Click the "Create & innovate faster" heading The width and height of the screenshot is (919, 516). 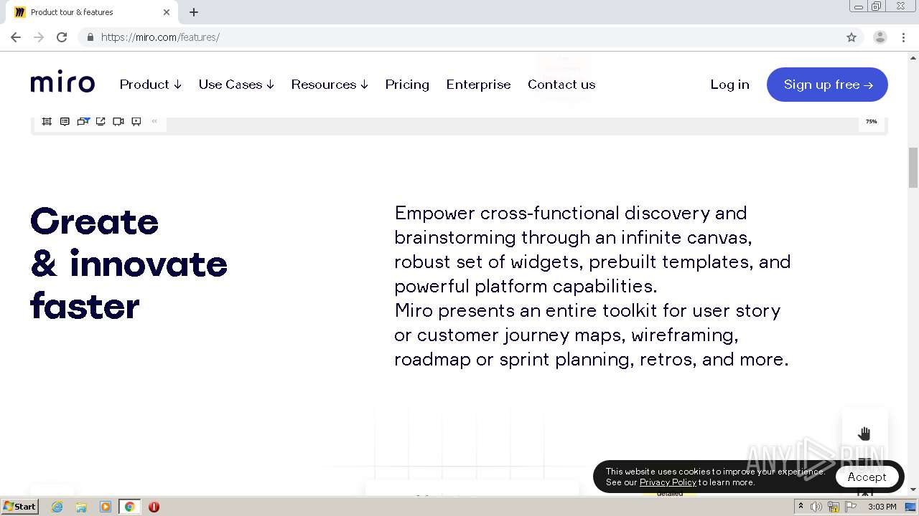(x=129, y=264)
